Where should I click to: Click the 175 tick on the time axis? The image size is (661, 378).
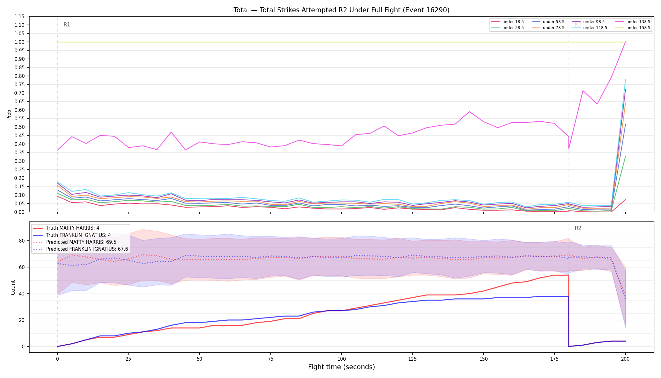coord(554,358)
